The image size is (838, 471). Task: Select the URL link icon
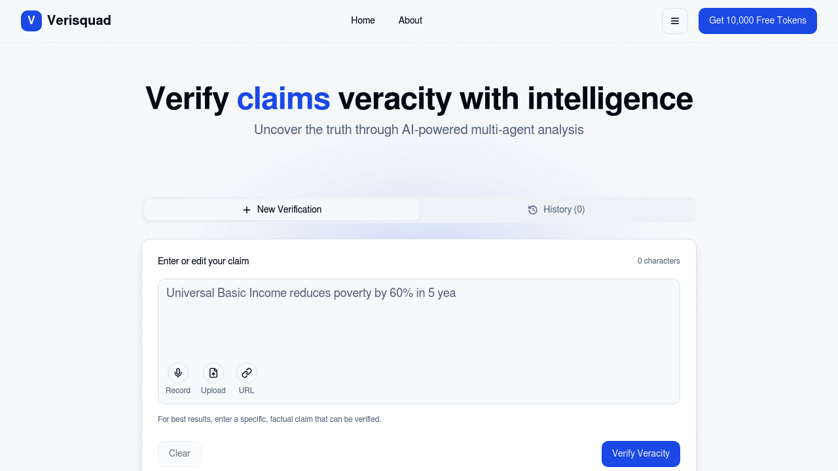(247, 373)
